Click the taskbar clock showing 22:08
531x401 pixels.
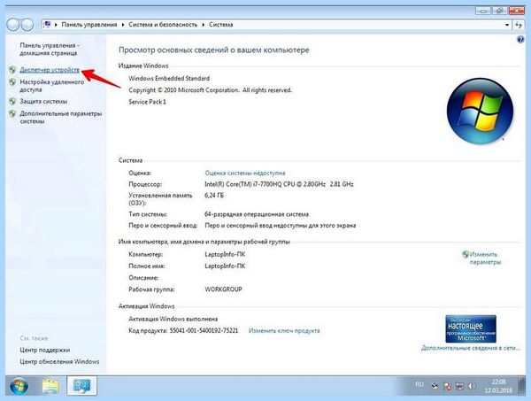(498, 386)
